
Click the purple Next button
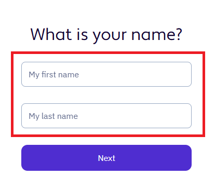click(106, 158)
